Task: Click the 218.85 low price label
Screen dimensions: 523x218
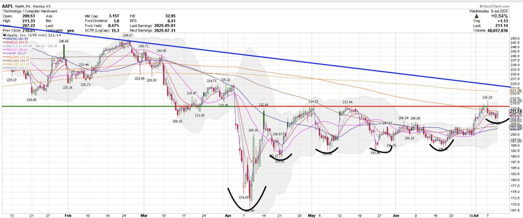Action: 32,100
